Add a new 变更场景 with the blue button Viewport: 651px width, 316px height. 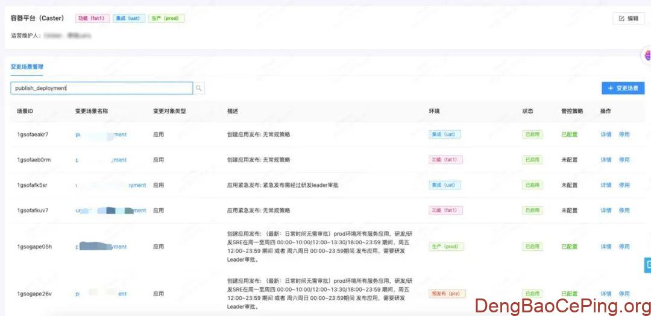623,88
